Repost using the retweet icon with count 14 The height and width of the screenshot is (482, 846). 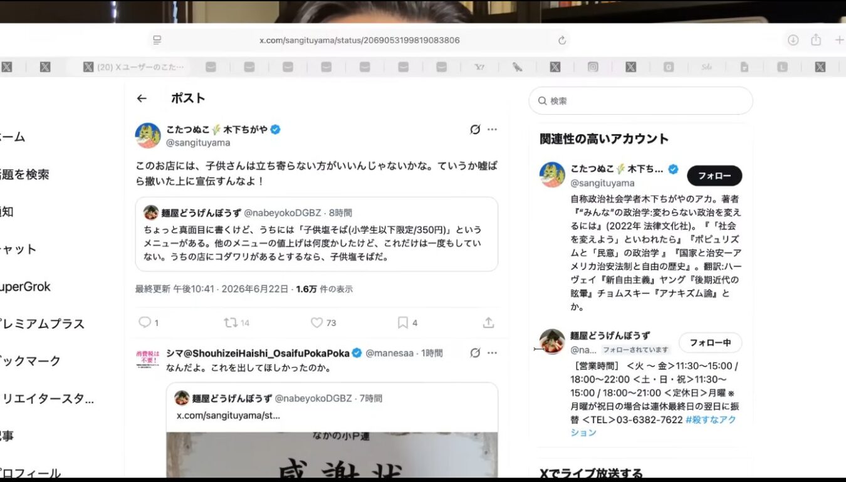pos(237,323)
